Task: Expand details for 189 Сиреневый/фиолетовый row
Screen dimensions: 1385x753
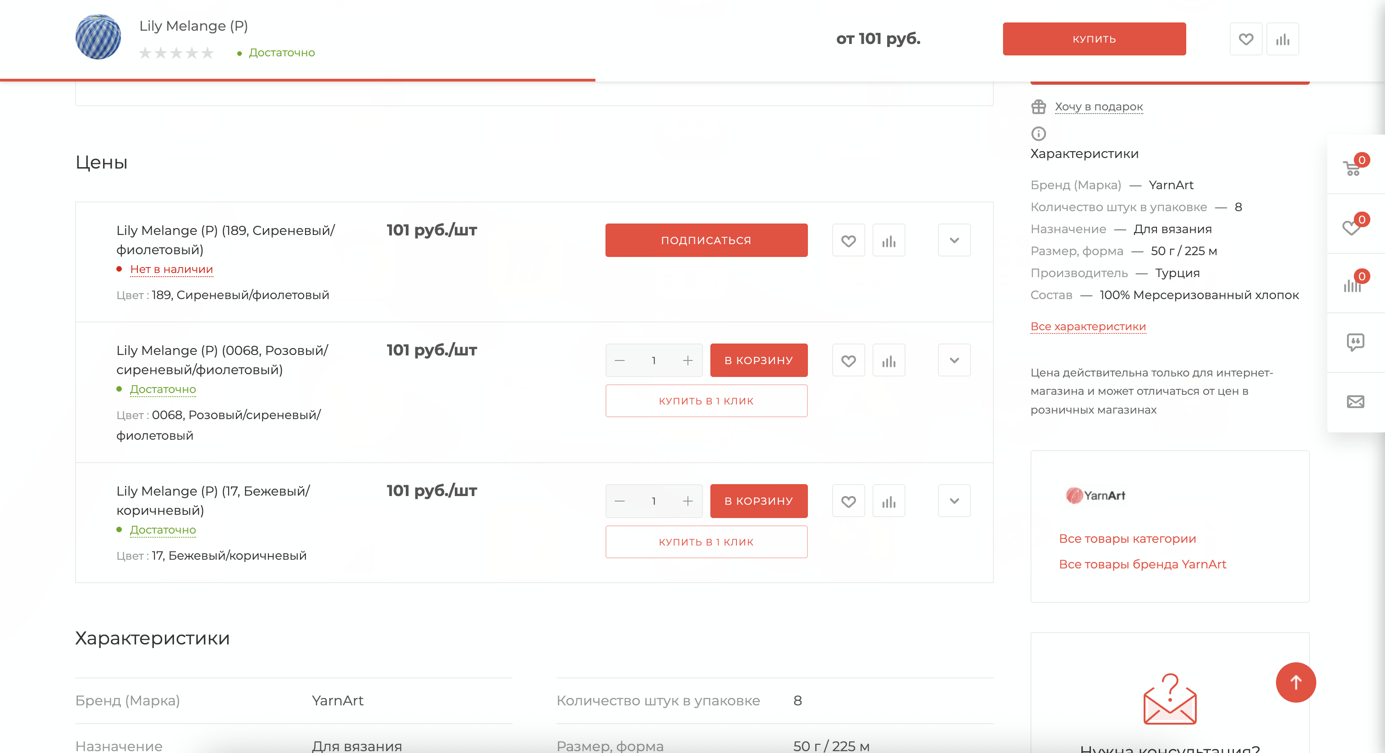Action: coord(954,240)
